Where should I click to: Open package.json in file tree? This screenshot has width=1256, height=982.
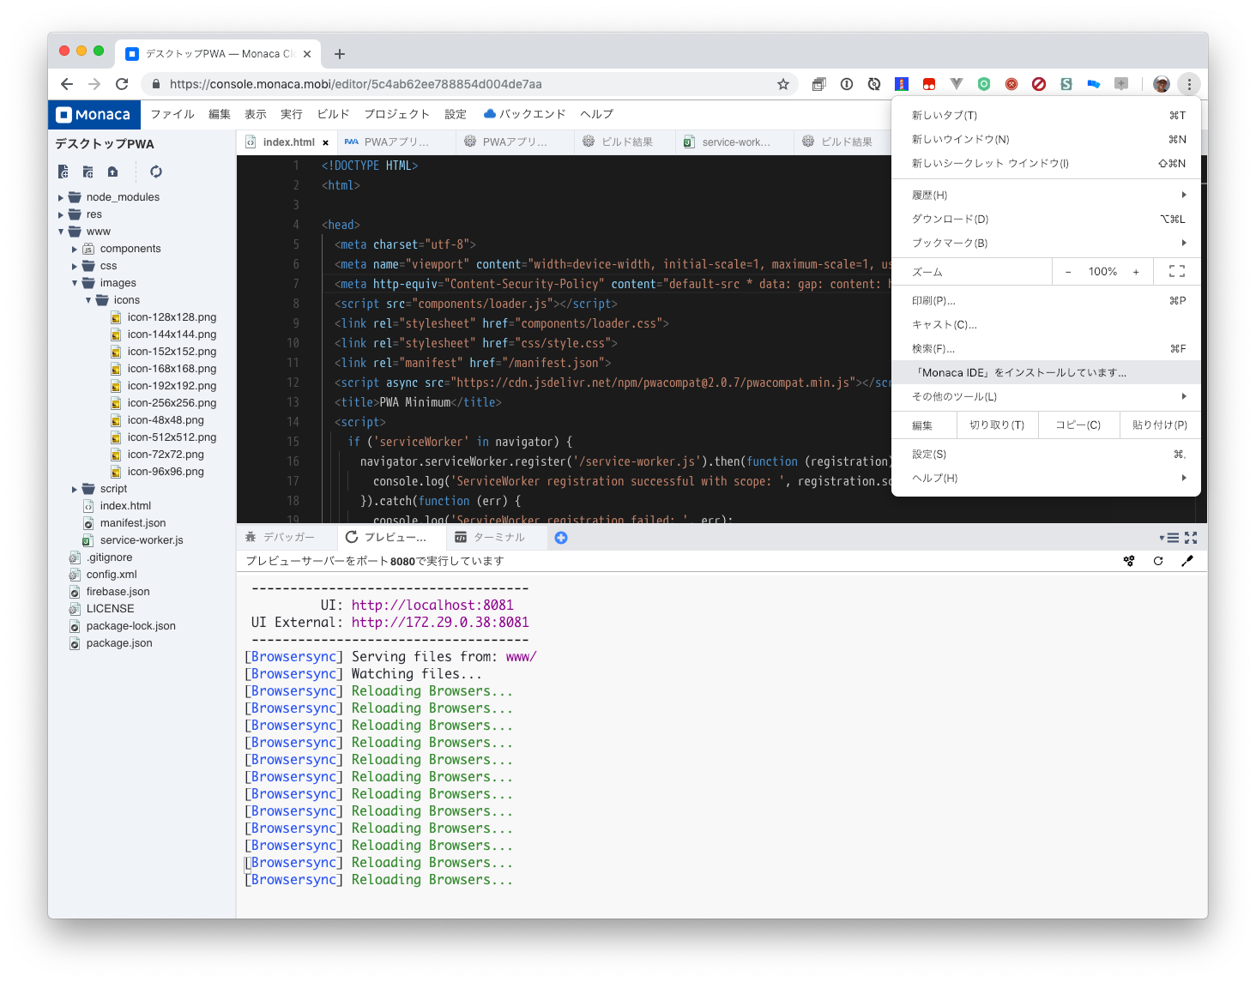pyautogui.click(x=119, y=643)
